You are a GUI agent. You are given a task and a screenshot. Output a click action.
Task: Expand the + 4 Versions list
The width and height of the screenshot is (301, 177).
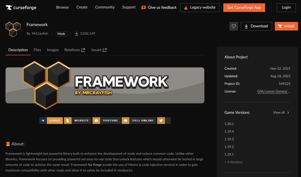[x=233, y=162]
